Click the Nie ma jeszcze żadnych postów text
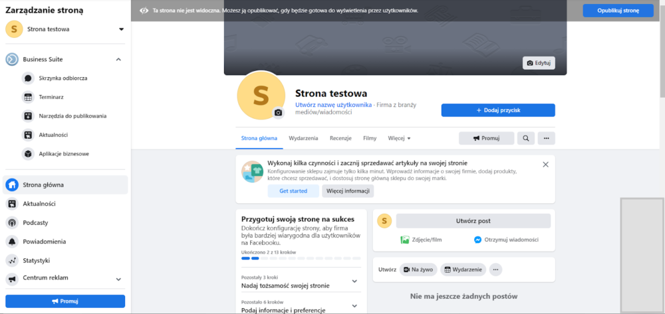This screenshot has width=665, height=314. pos(464,296)
